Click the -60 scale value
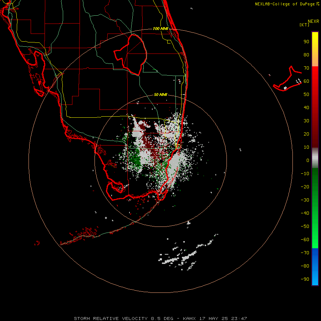 pos(305,240)
